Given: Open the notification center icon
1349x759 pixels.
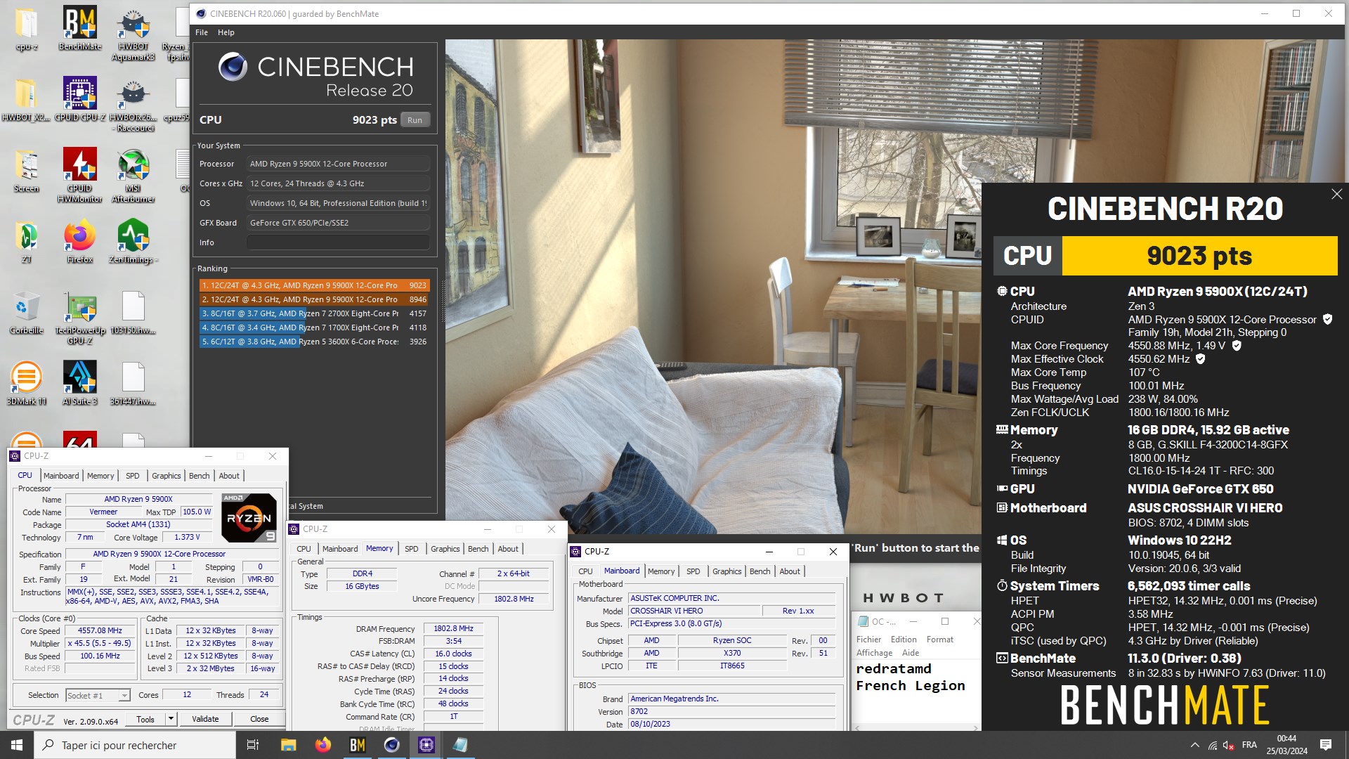Looking at the screenshot, I should (x=1326, y=745).
